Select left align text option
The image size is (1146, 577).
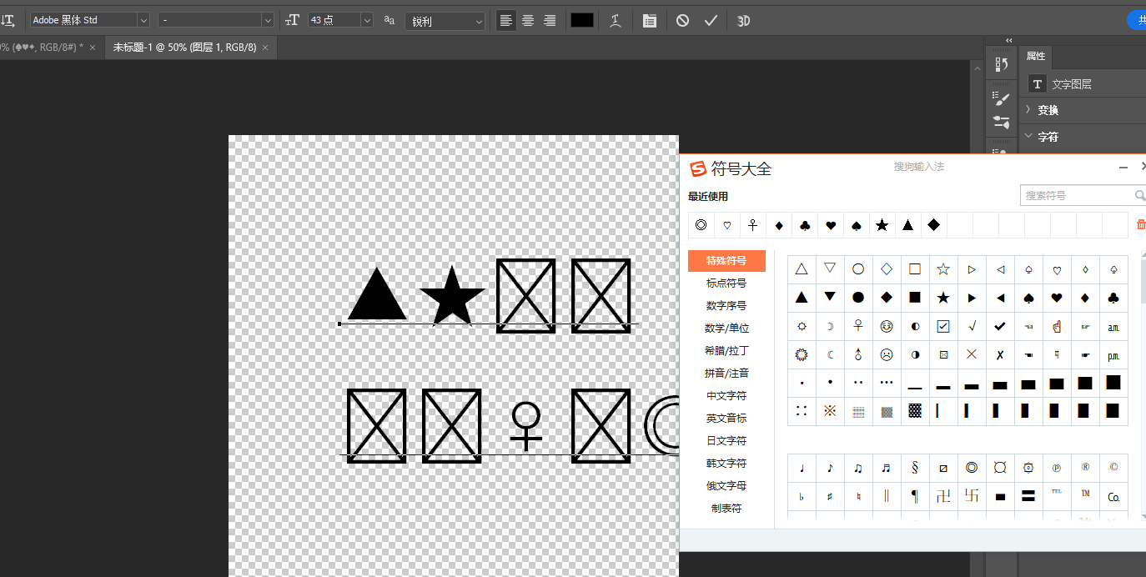[x=505, y=21]
